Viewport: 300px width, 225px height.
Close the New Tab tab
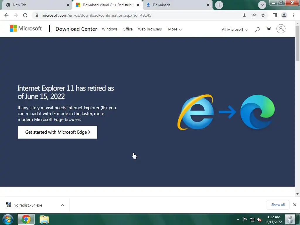coord(68,5)
